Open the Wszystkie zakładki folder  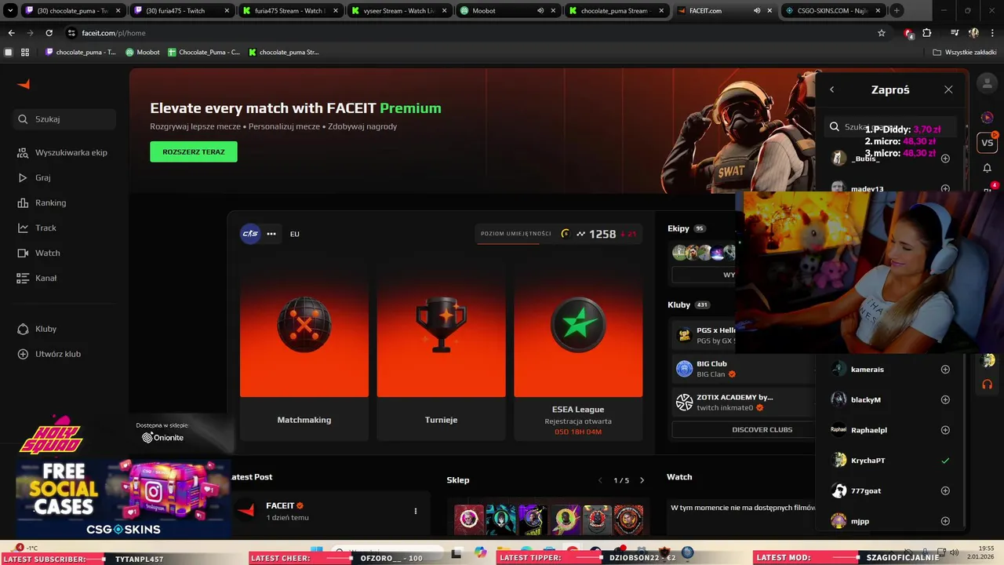(x=965, y=53)
